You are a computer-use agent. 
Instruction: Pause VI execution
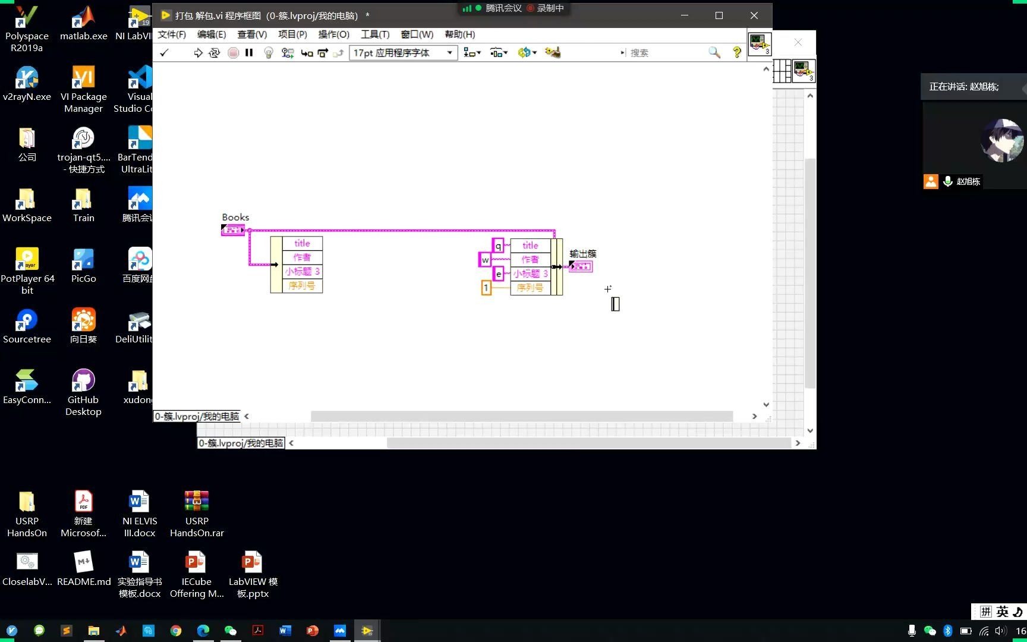(x=249, y=52)
